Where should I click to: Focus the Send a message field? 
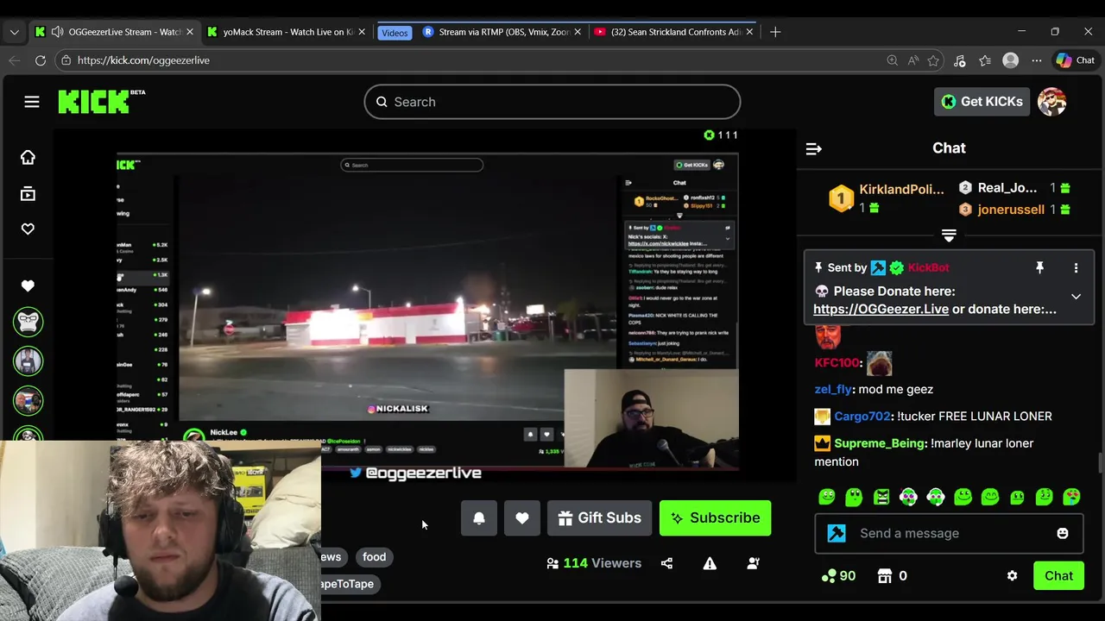tap(949, 533)
